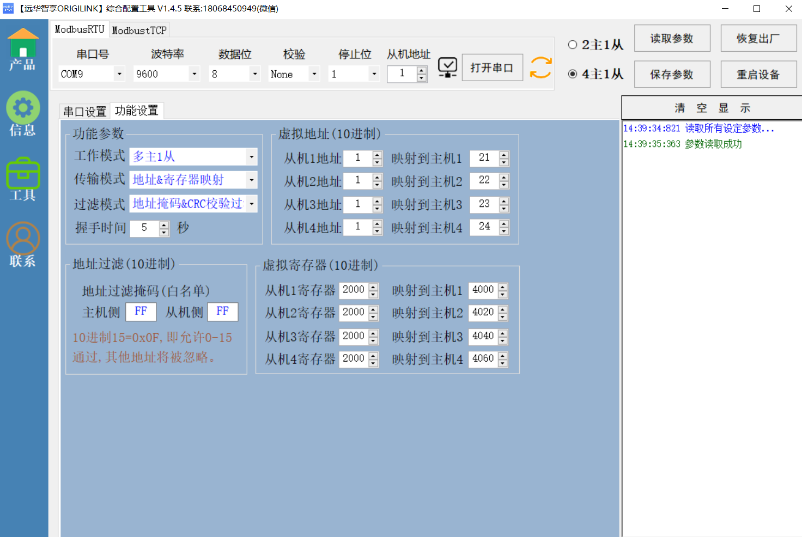
Task: Click the 主机侧 FF mask input field
Action: (141, 312)
